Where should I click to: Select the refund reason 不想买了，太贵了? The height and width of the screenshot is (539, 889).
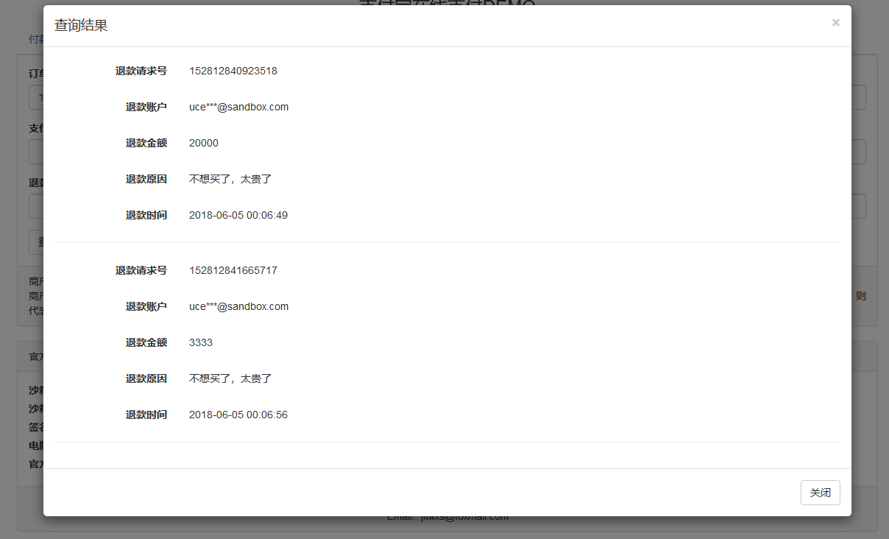230,178
